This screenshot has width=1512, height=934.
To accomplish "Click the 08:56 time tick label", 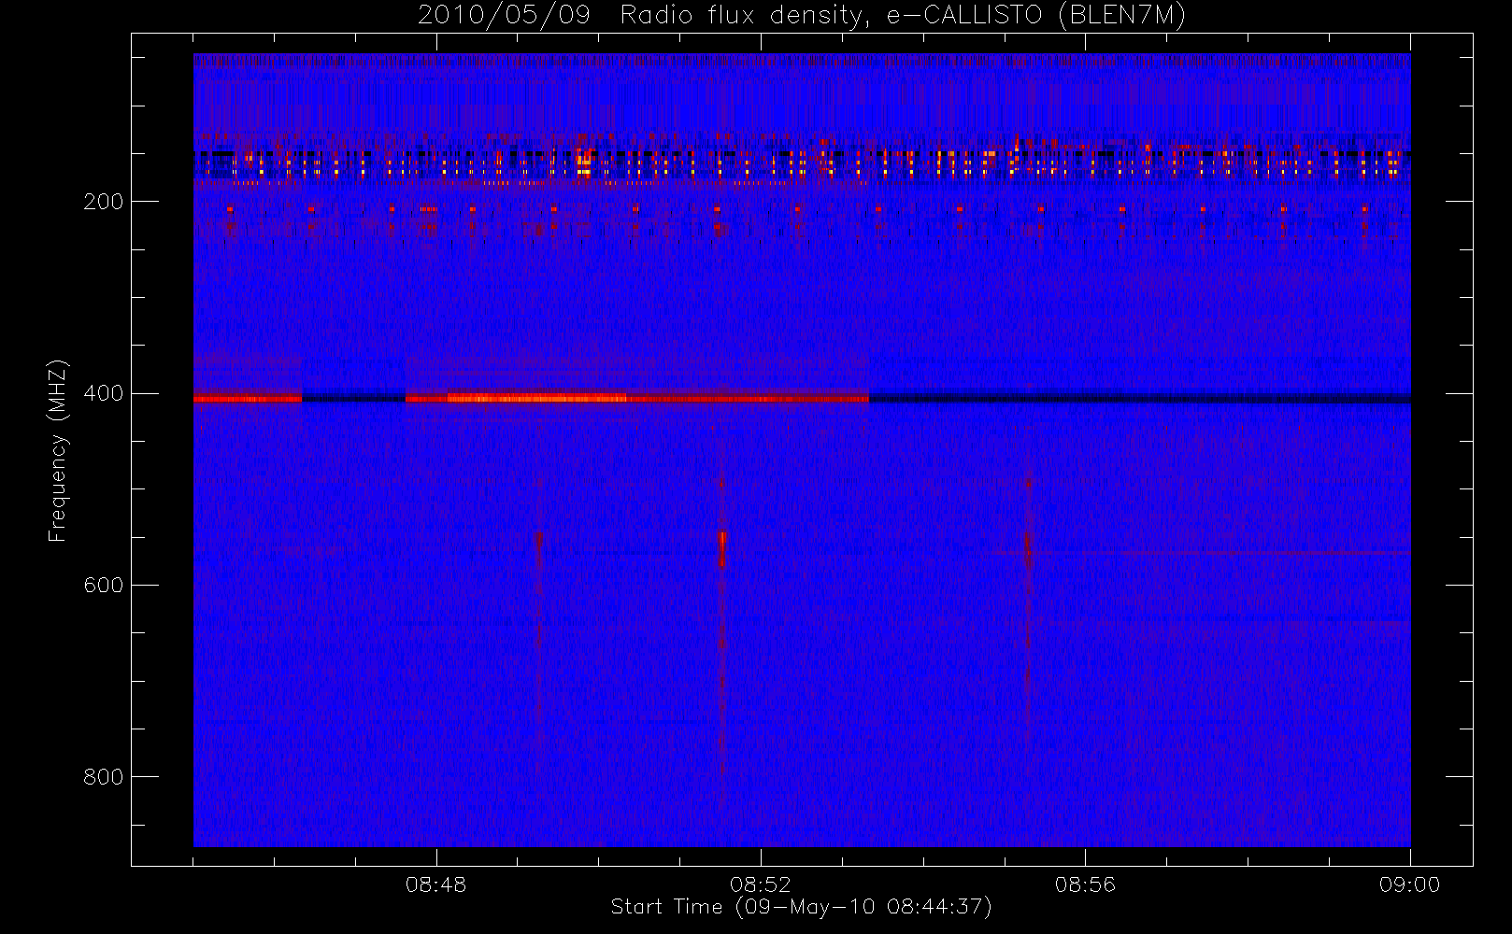I will click(1085, 884).
